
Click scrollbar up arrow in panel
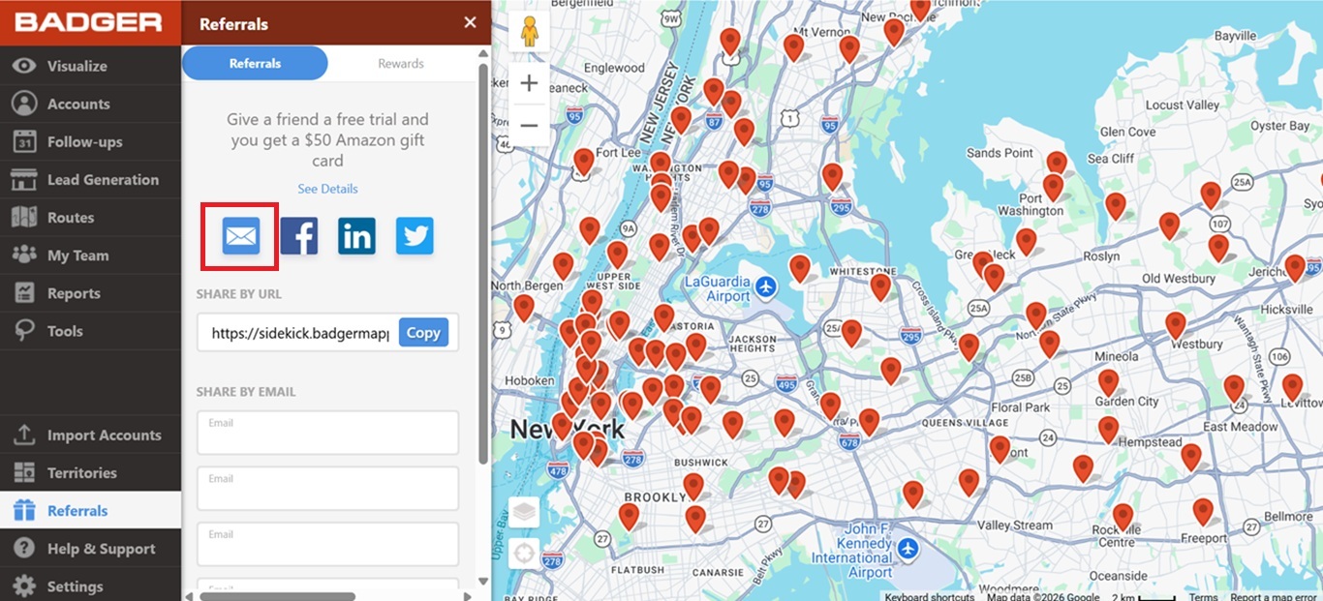(484, 54)
